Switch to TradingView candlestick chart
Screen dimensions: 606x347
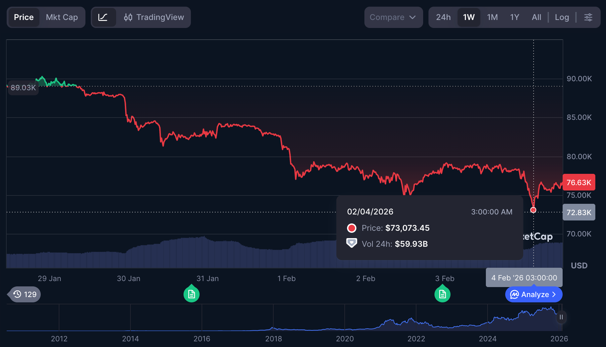click(x=154, y=17)
